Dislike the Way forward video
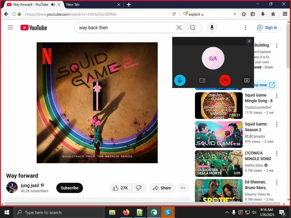 [x=139, y=188]
